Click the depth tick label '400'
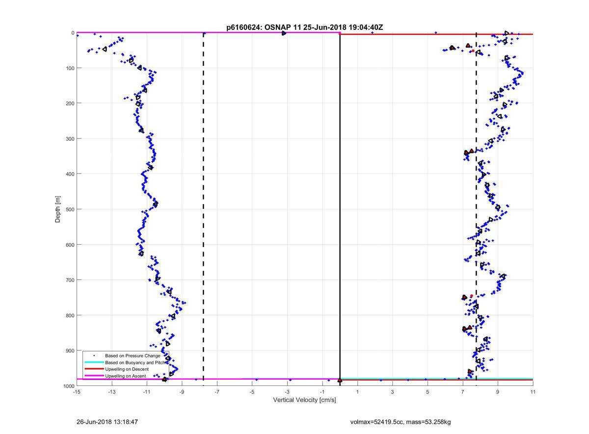The image size is (589, 434). [70, 174]
